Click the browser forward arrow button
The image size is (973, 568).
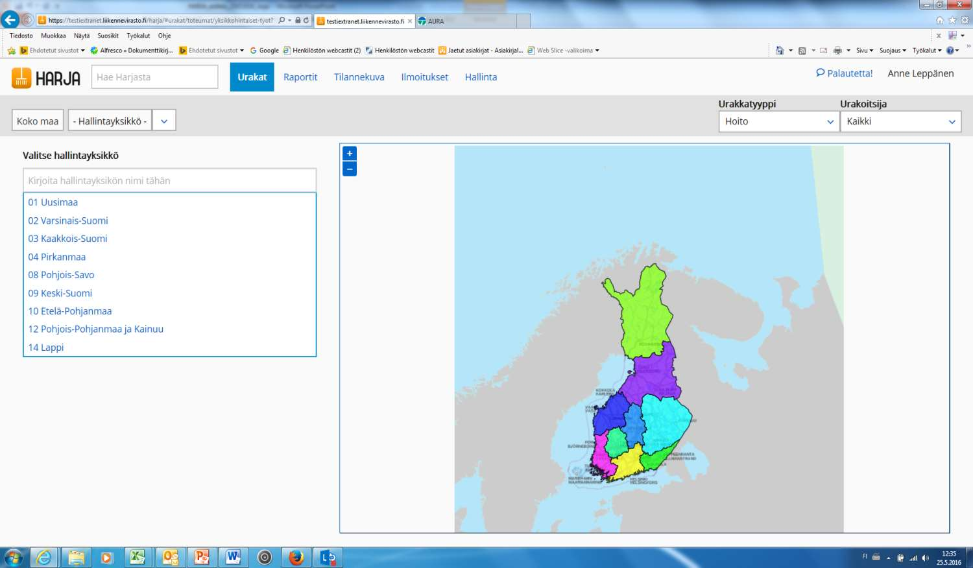coord(27,20)
